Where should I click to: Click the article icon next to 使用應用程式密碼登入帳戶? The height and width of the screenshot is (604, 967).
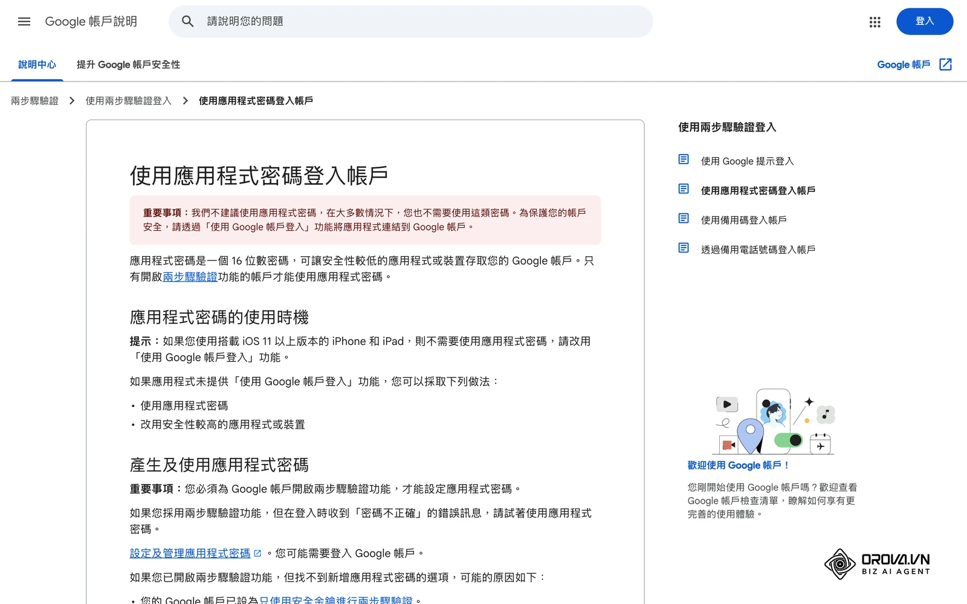pyautogui.click(x=684, y=189)
